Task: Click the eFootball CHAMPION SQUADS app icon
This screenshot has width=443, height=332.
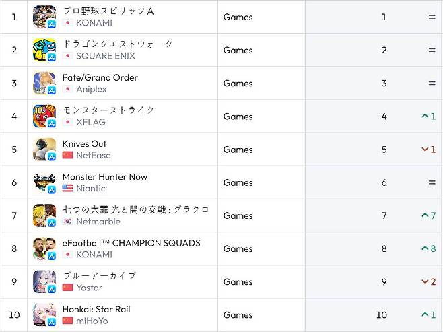Action: tap(44, 248)
